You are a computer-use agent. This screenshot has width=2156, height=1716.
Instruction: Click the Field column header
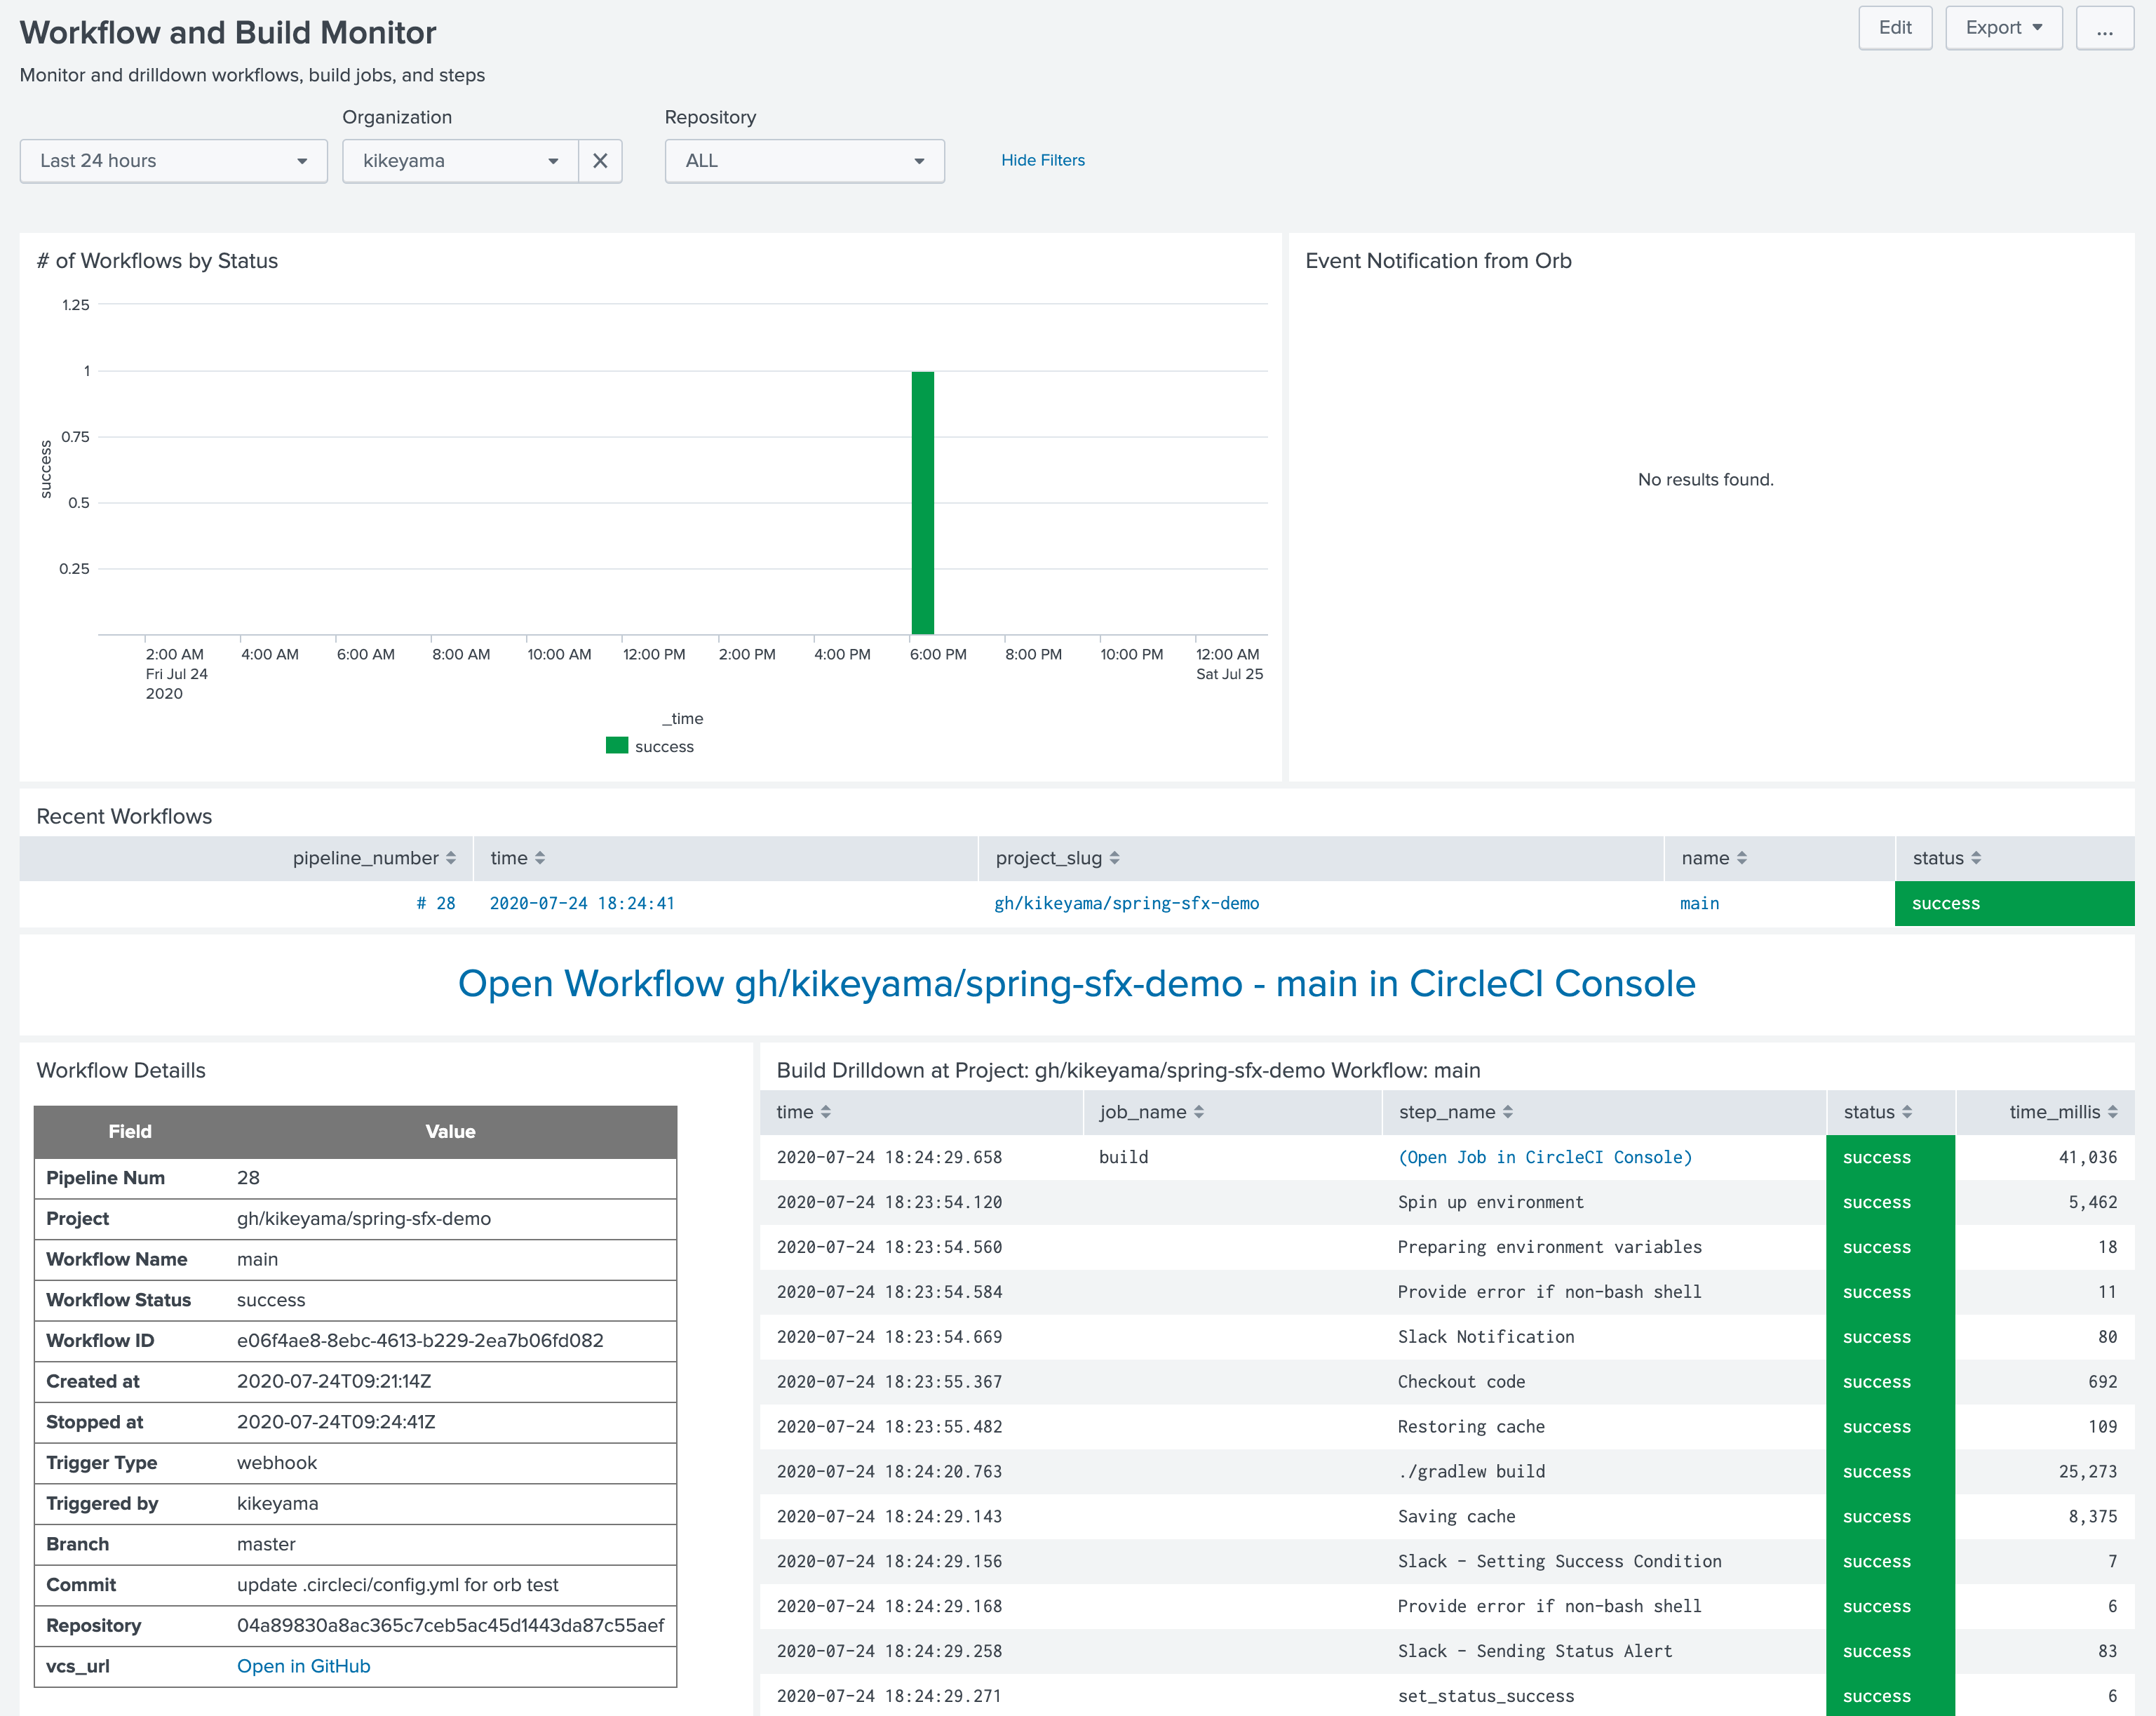(x=130, y=1132)
